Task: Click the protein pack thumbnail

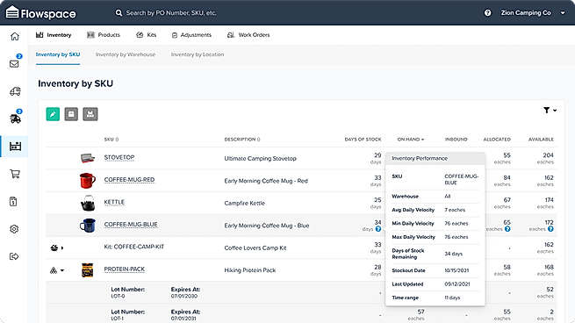Action: [87, 270]
